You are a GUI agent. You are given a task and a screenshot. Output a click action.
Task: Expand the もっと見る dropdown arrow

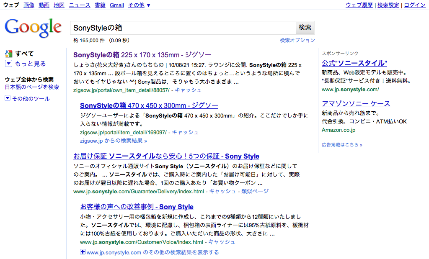(8, 64)
